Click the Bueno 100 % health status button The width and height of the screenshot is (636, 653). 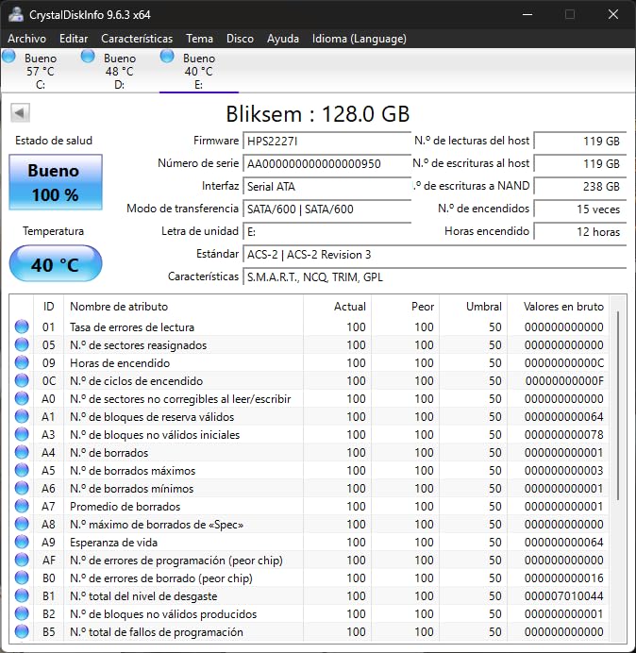56,182
